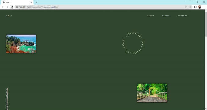Click the page vertical scrollbar thumb
Viewport: 207px width, 110px height.
(206, 24)
